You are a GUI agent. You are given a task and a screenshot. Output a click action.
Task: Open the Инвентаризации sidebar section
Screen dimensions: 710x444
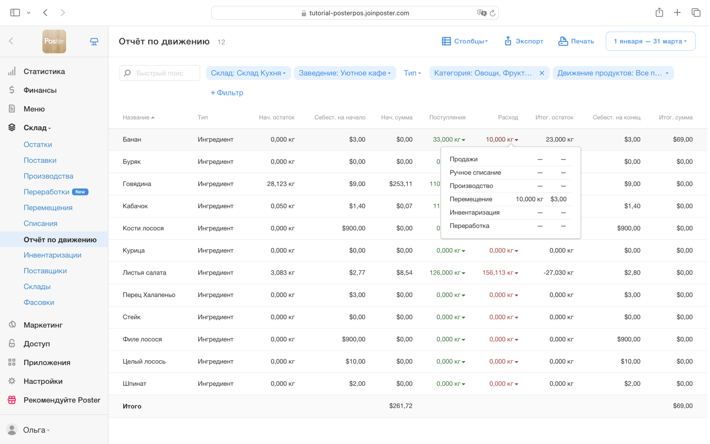click(x=52, y=255)
